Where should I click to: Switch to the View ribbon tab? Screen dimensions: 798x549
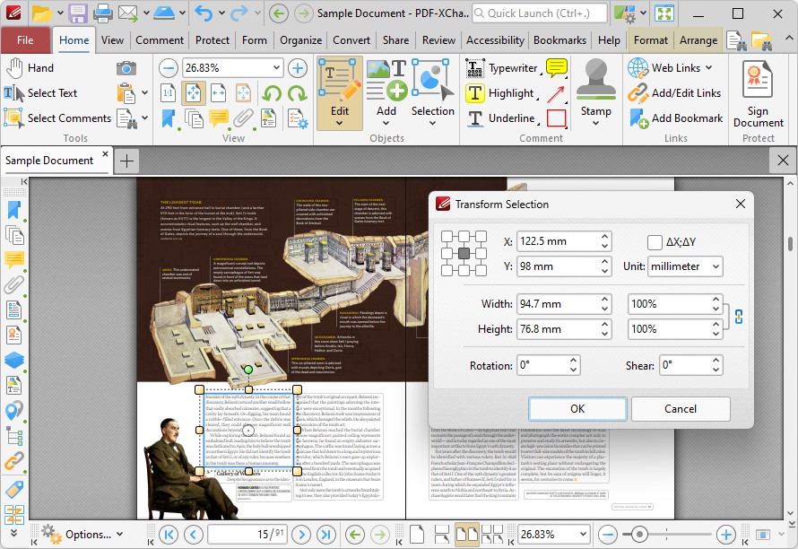pos(112,40)
